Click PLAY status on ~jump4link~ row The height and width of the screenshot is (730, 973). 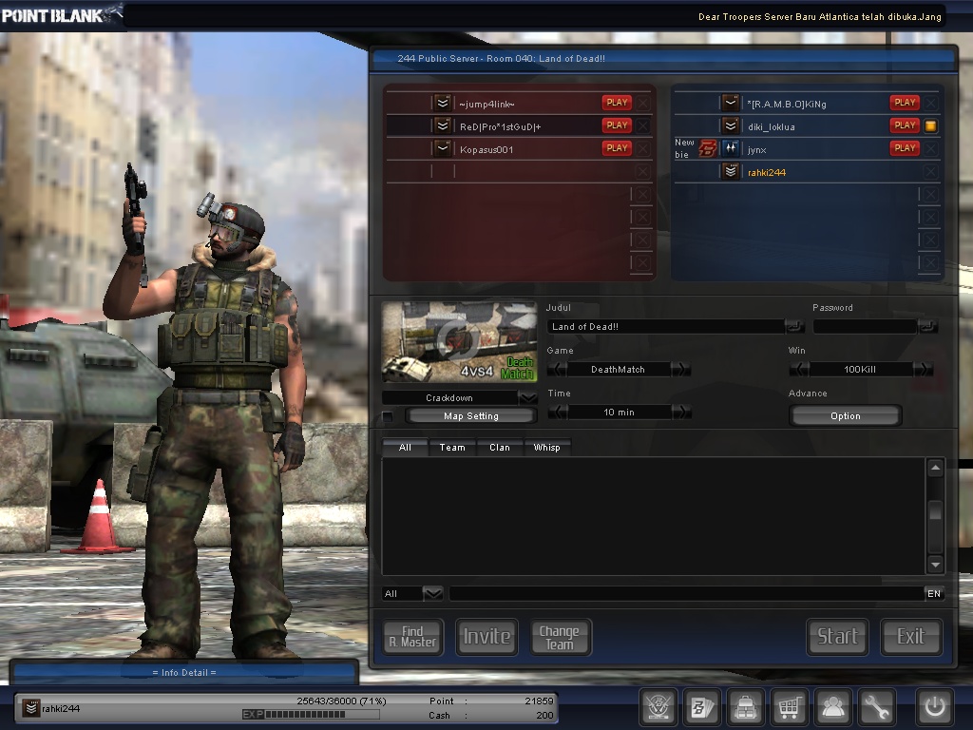[x=617, y=103]
